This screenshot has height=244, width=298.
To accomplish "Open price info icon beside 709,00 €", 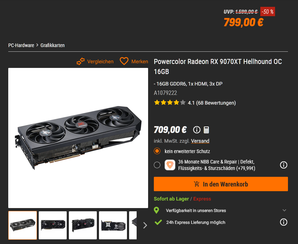I will coord(197,130).
